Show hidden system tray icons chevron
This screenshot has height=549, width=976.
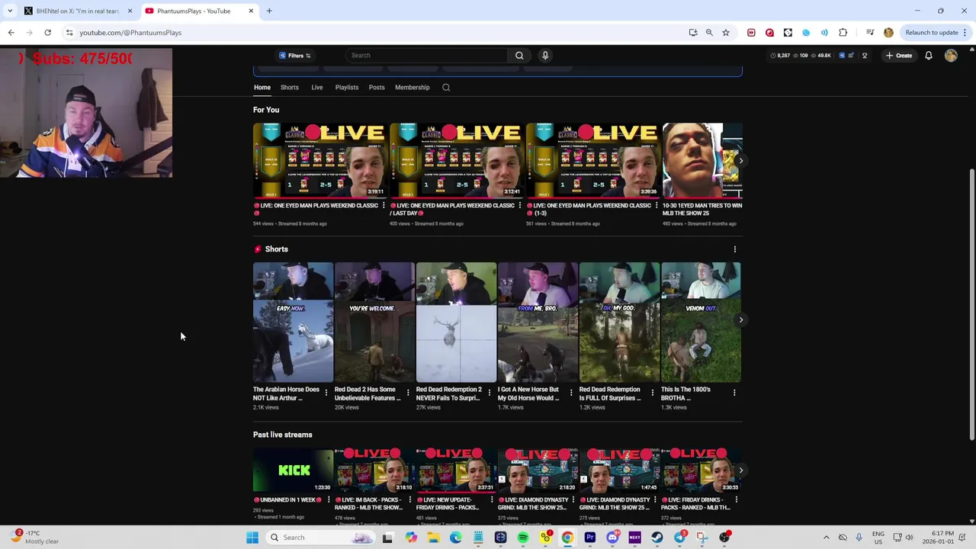[826, 538]
